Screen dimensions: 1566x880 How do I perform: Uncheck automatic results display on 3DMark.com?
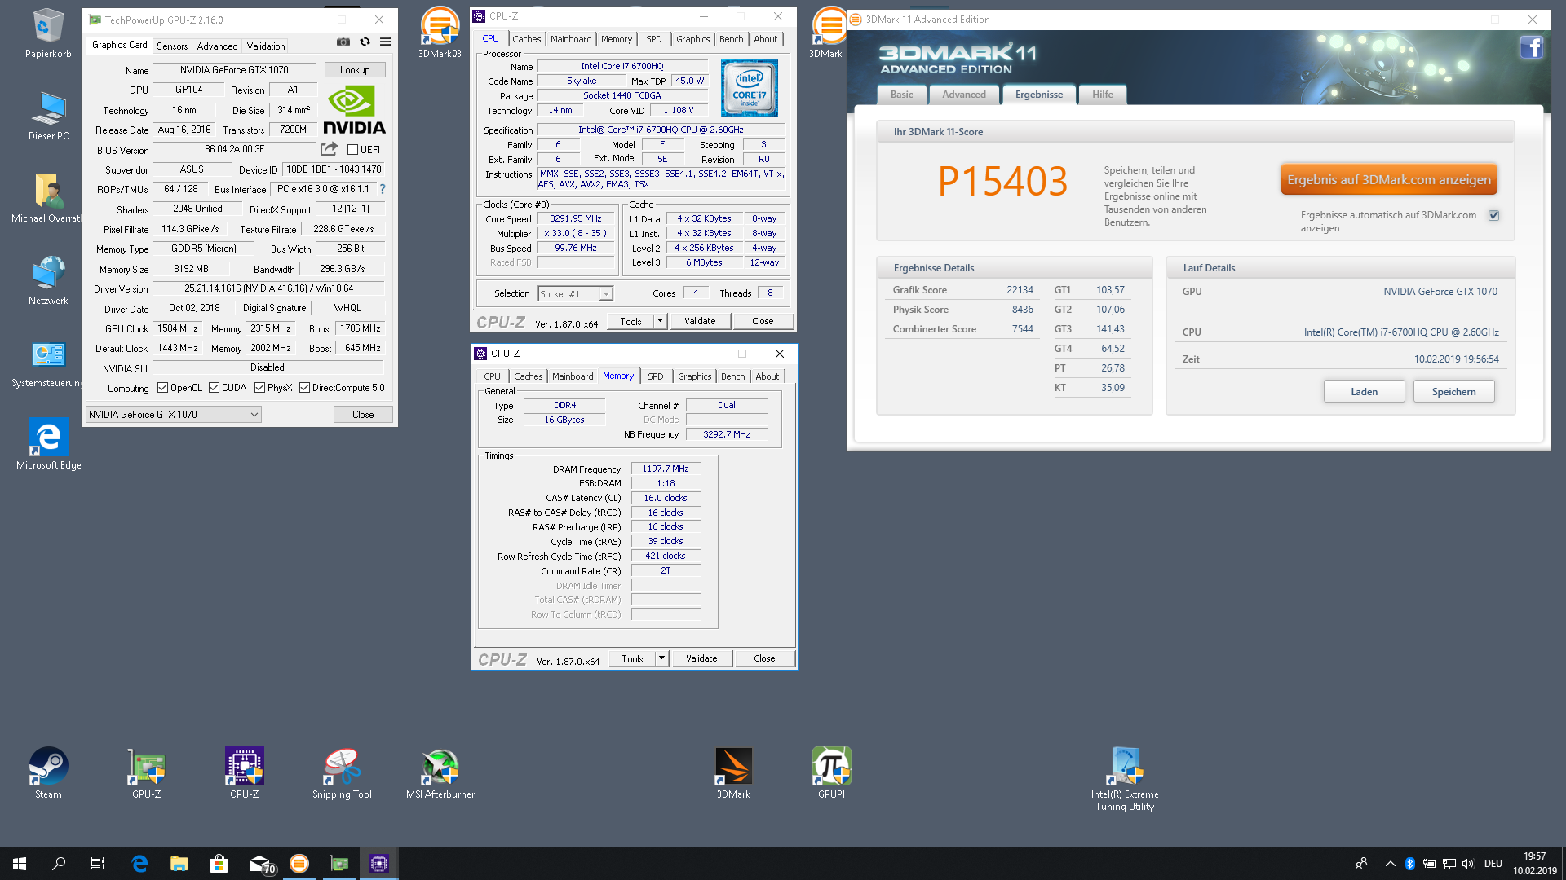[x=1493, y=216]
